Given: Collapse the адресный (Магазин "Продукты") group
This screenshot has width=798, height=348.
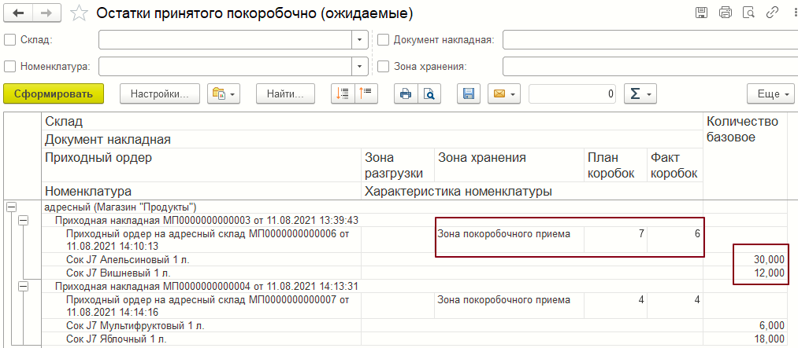Looking at the screenshot, I should point(10,207).
